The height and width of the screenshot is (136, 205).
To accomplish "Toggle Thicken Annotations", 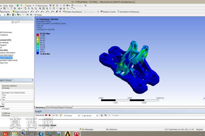I will pos(72,12).
